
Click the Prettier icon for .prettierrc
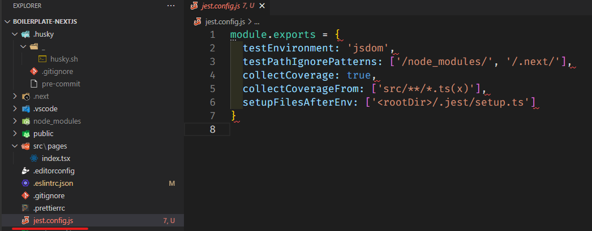[x=25, y=208]
